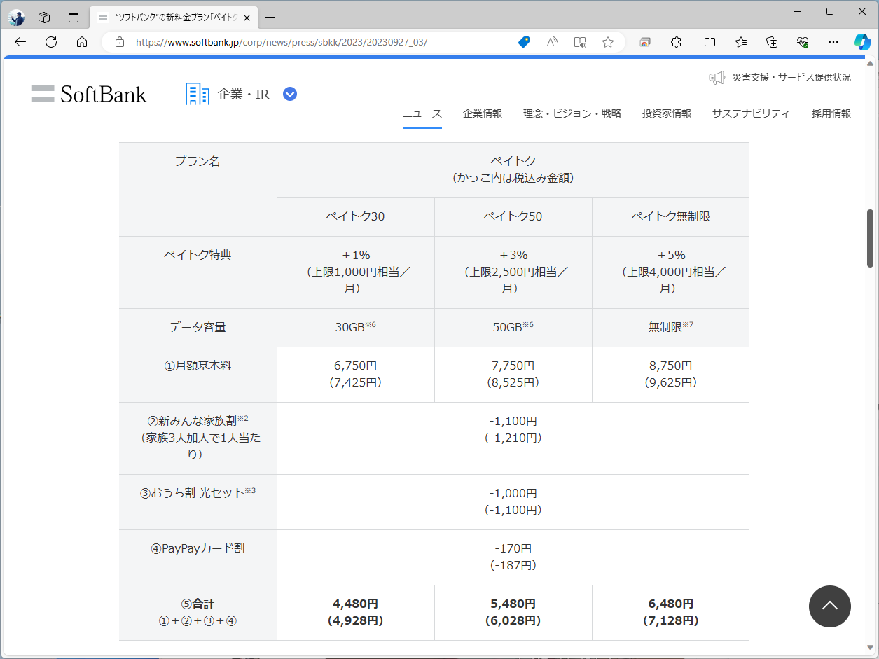Image resolution: width=879 pixels, height=659 pixels.
Task: Open the 災害支援・サービス提供状況 link
Action: click(780, 78)
